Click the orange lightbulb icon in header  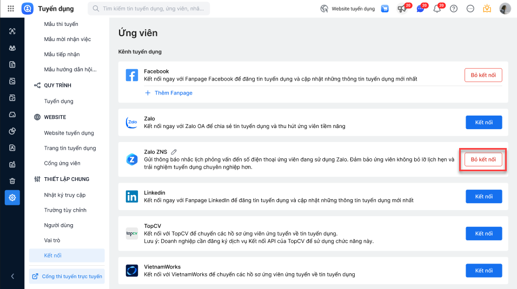tap(487, 9)
